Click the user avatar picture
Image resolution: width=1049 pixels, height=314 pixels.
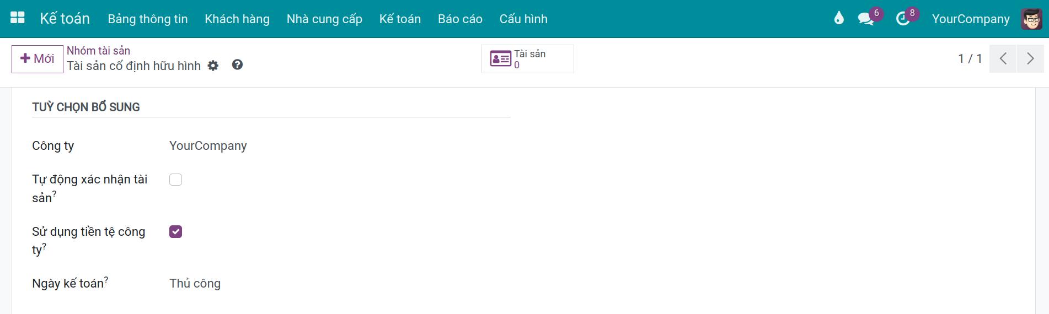point(1031,19)
